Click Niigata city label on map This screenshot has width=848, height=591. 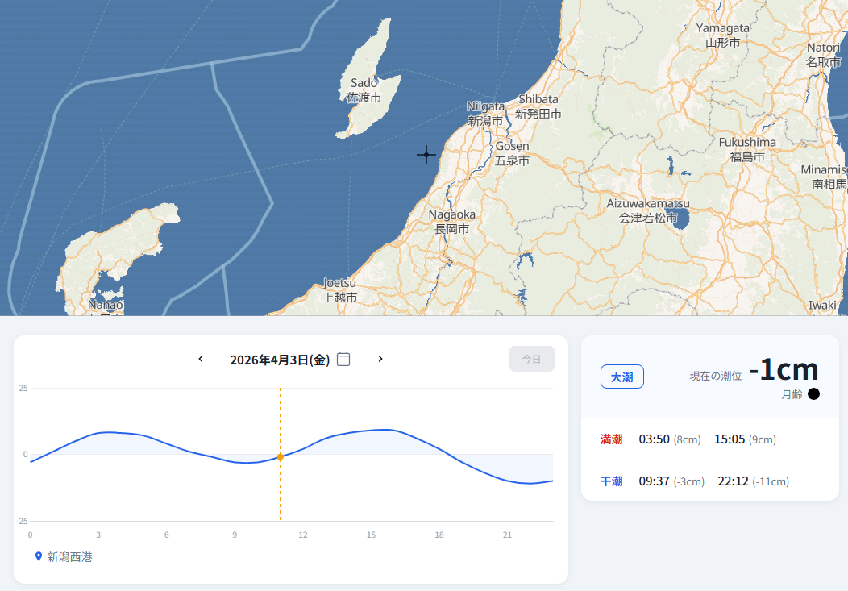(x=485, y=114)
